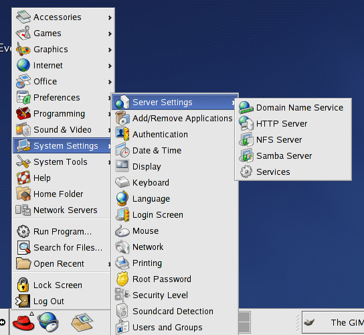The height and width of the screenshot is (335, 364).
Task: Open the System Tools submenu
Action: [62, 161]
